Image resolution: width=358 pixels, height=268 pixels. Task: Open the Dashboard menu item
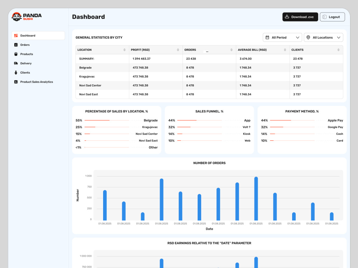(x=38, y=35)
